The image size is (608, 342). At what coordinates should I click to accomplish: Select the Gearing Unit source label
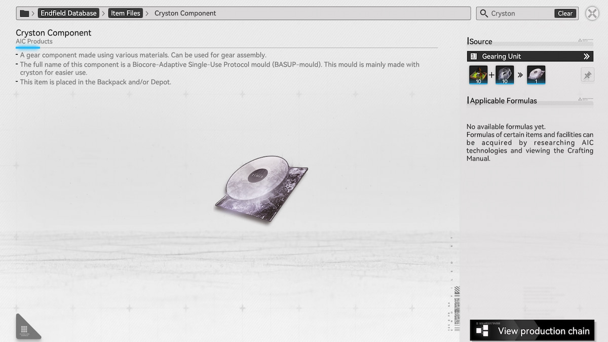[501, 56]
